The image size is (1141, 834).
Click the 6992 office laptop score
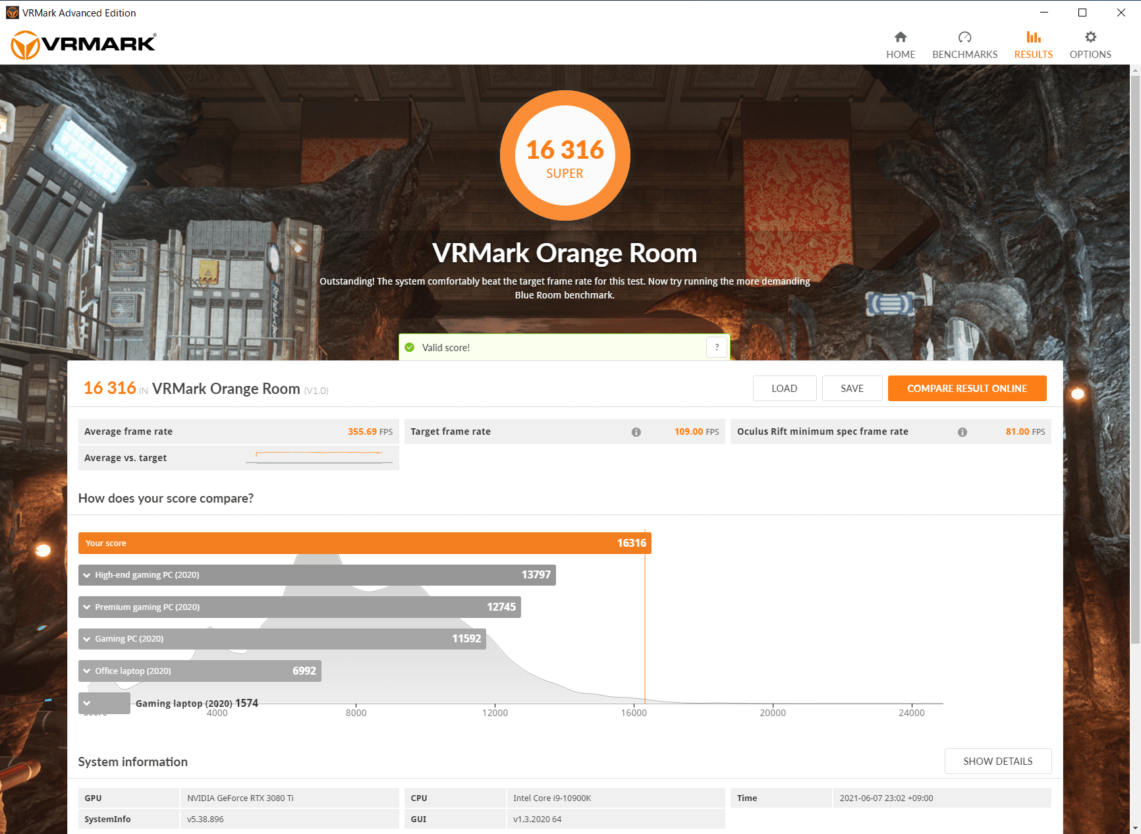(304, 671)
